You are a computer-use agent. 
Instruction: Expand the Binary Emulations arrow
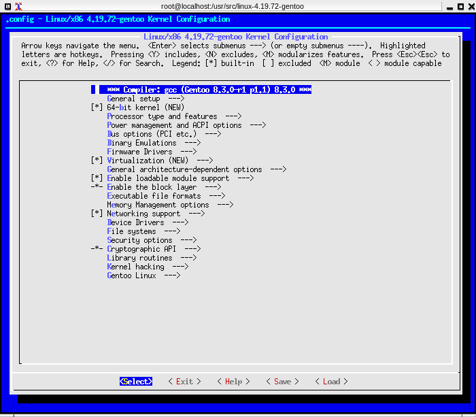[192, 143]
